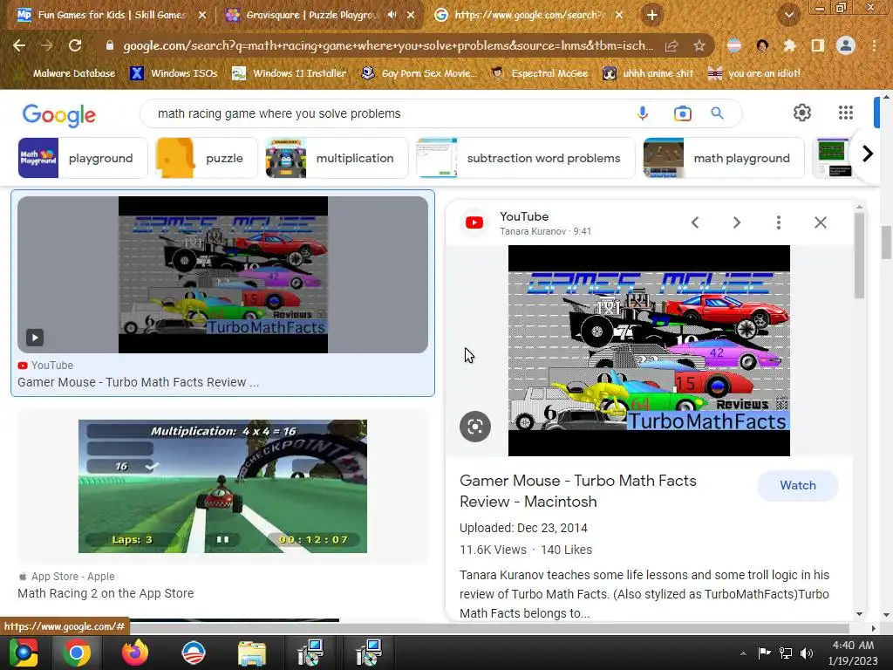Filter by puzzle chip
Screen dimensions: 893x670
click(206, 158)
